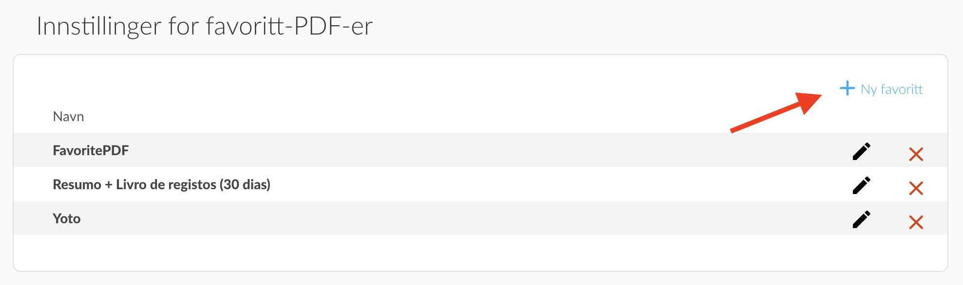This screenshot has width=963, height=285.
Task: Edit the Yoto favorite via pencil icon
Action: (861, 219)
